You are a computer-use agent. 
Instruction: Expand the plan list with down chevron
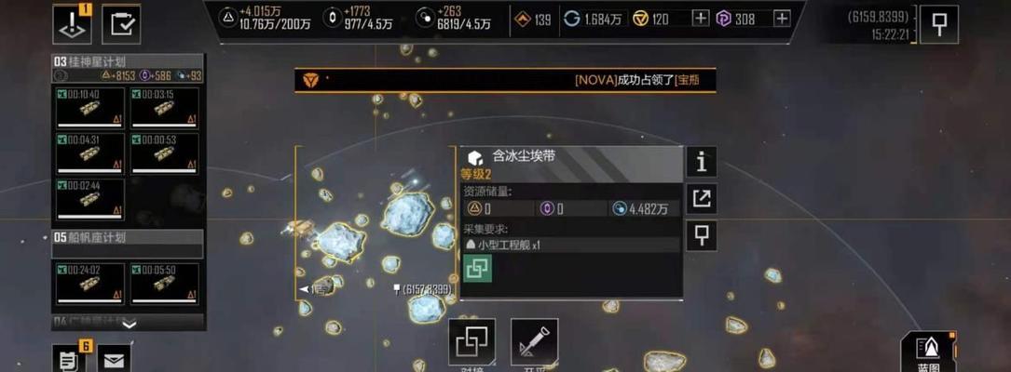(129, 325)
